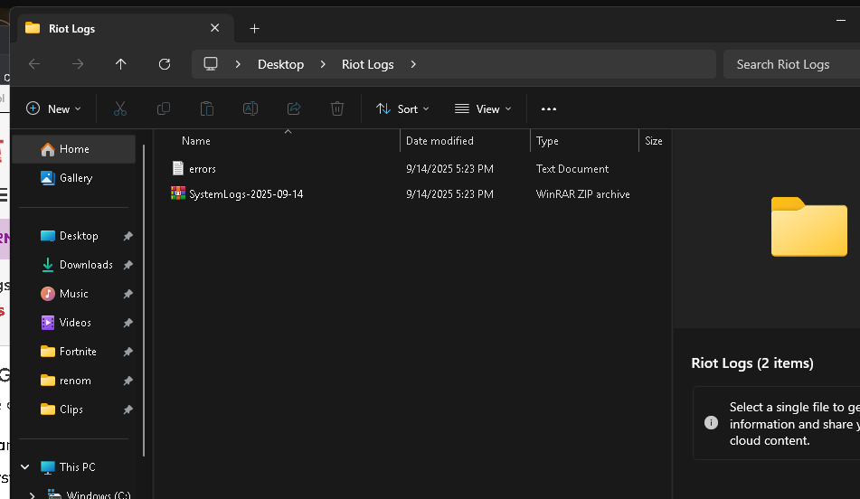
Task: Click the Cut scissors icon
Action: pos(120,108)
